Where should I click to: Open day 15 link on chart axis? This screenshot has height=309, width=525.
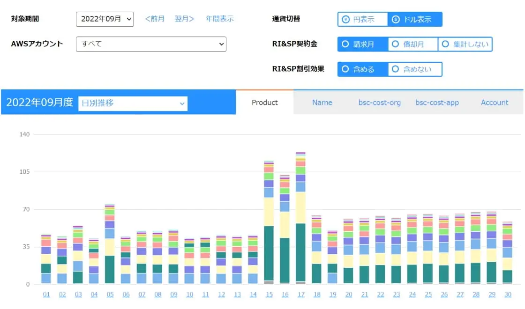pos(269,294)
